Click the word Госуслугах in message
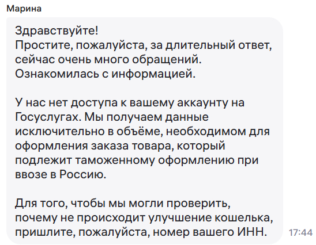The height and width of the screenshot is (245, 316). pos(48,117)
